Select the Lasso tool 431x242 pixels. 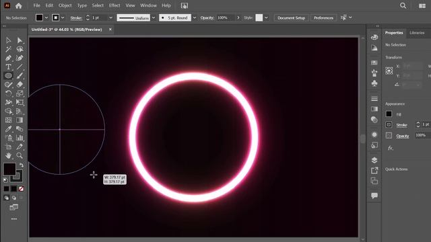[x=20, y=49]
